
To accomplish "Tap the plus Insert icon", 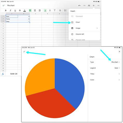I will (94, 5).
